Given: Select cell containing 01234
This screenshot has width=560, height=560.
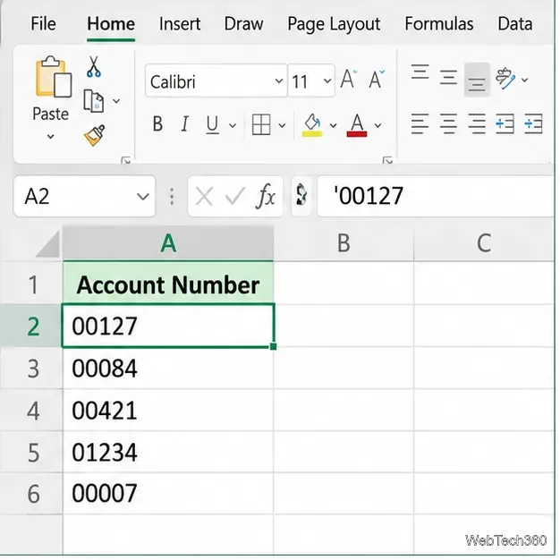Looking at the screenshot, I should click(x=168, y=452).
